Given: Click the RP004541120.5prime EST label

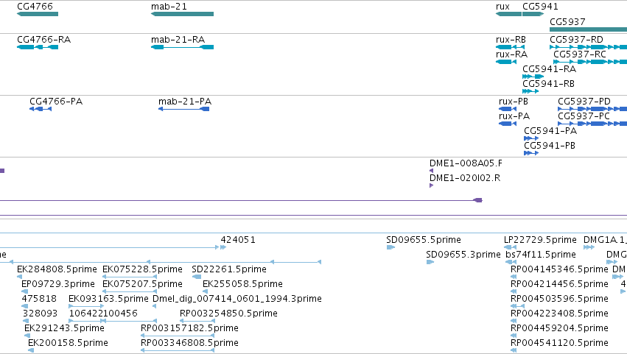Looking at the screenshot, I should (x=559, y=343).
